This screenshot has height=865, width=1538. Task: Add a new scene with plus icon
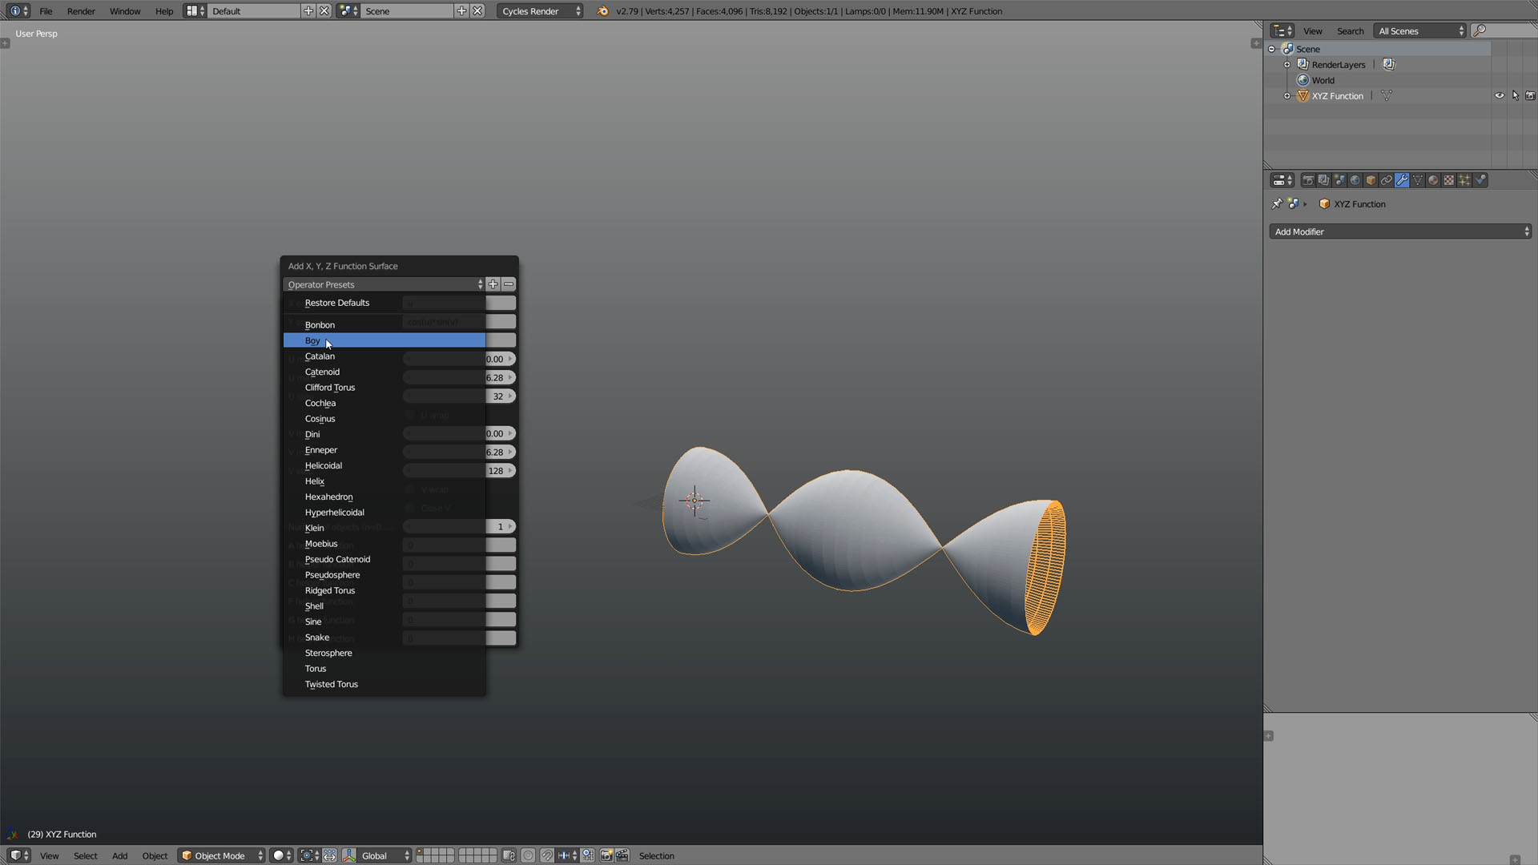pos(461,11)
